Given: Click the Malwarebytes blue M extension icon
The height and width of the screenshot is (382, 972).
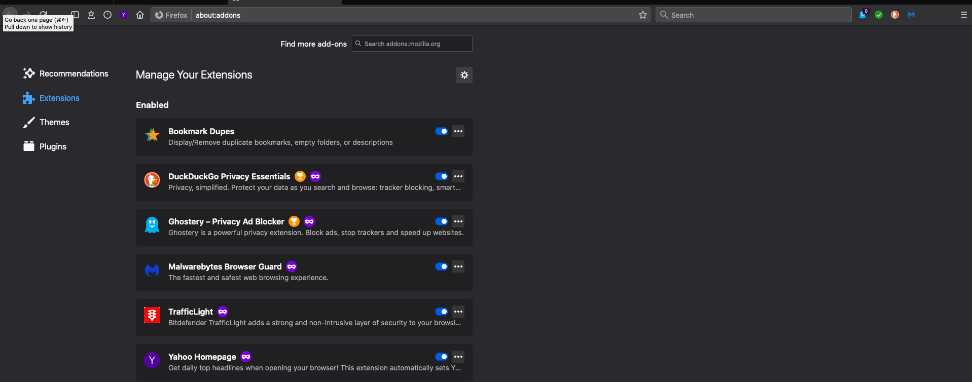Looking at the screenshot, I should coord(152,270).
